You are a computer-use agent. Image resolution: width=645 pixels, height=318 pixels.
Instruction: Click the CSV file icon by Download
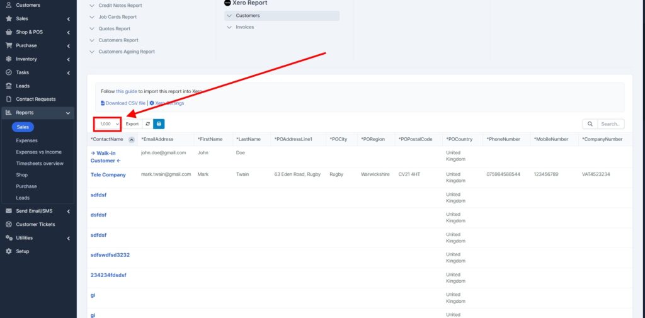pyautogui.click(x=103, y=103)
